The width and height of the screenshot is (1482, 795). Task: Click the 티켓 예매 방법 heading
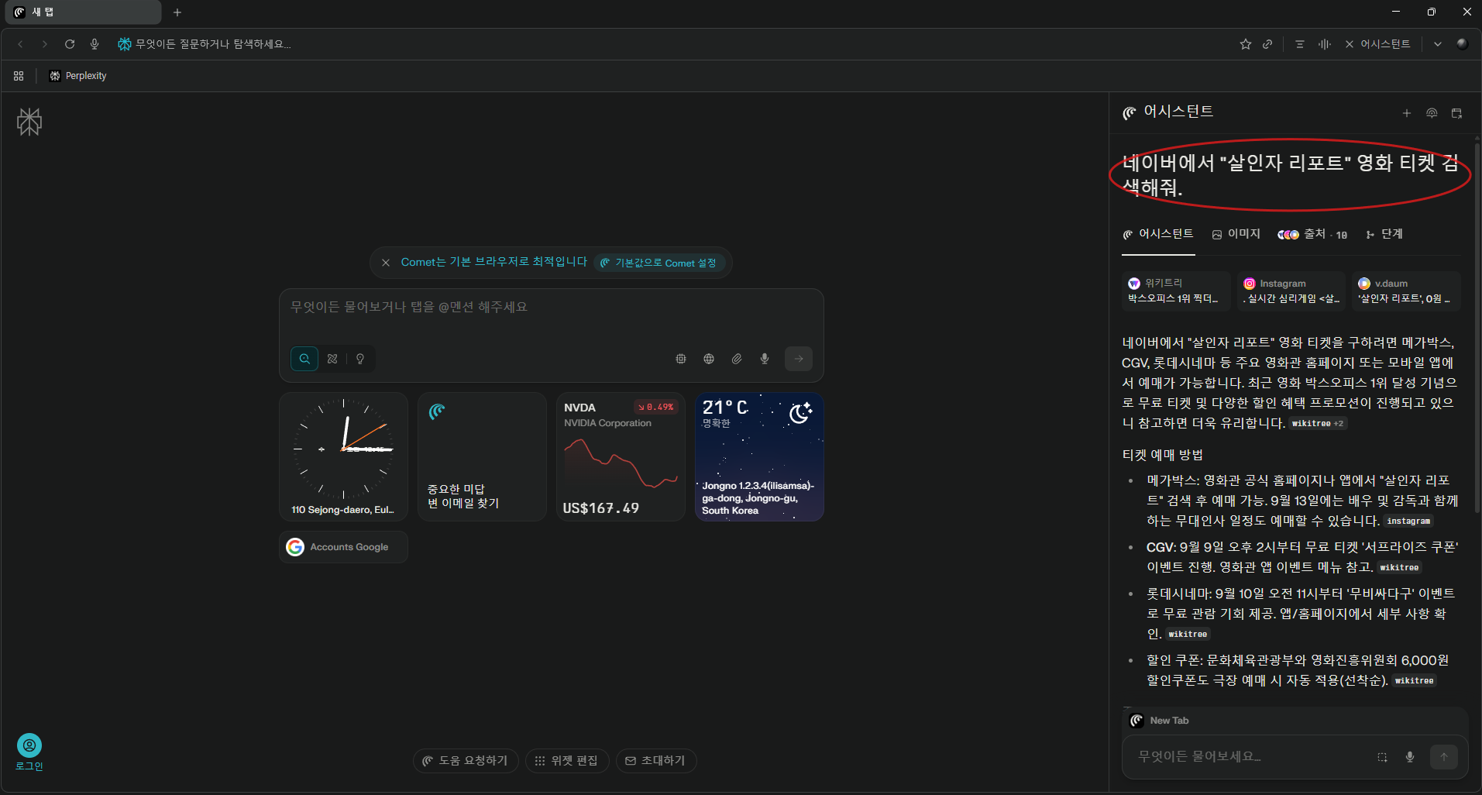(1162, 455)
